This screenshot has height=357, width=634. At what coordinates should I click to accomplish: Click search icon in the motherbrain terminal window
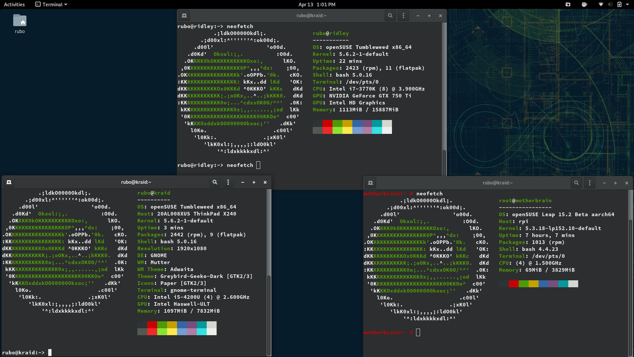tap(576, 183)
